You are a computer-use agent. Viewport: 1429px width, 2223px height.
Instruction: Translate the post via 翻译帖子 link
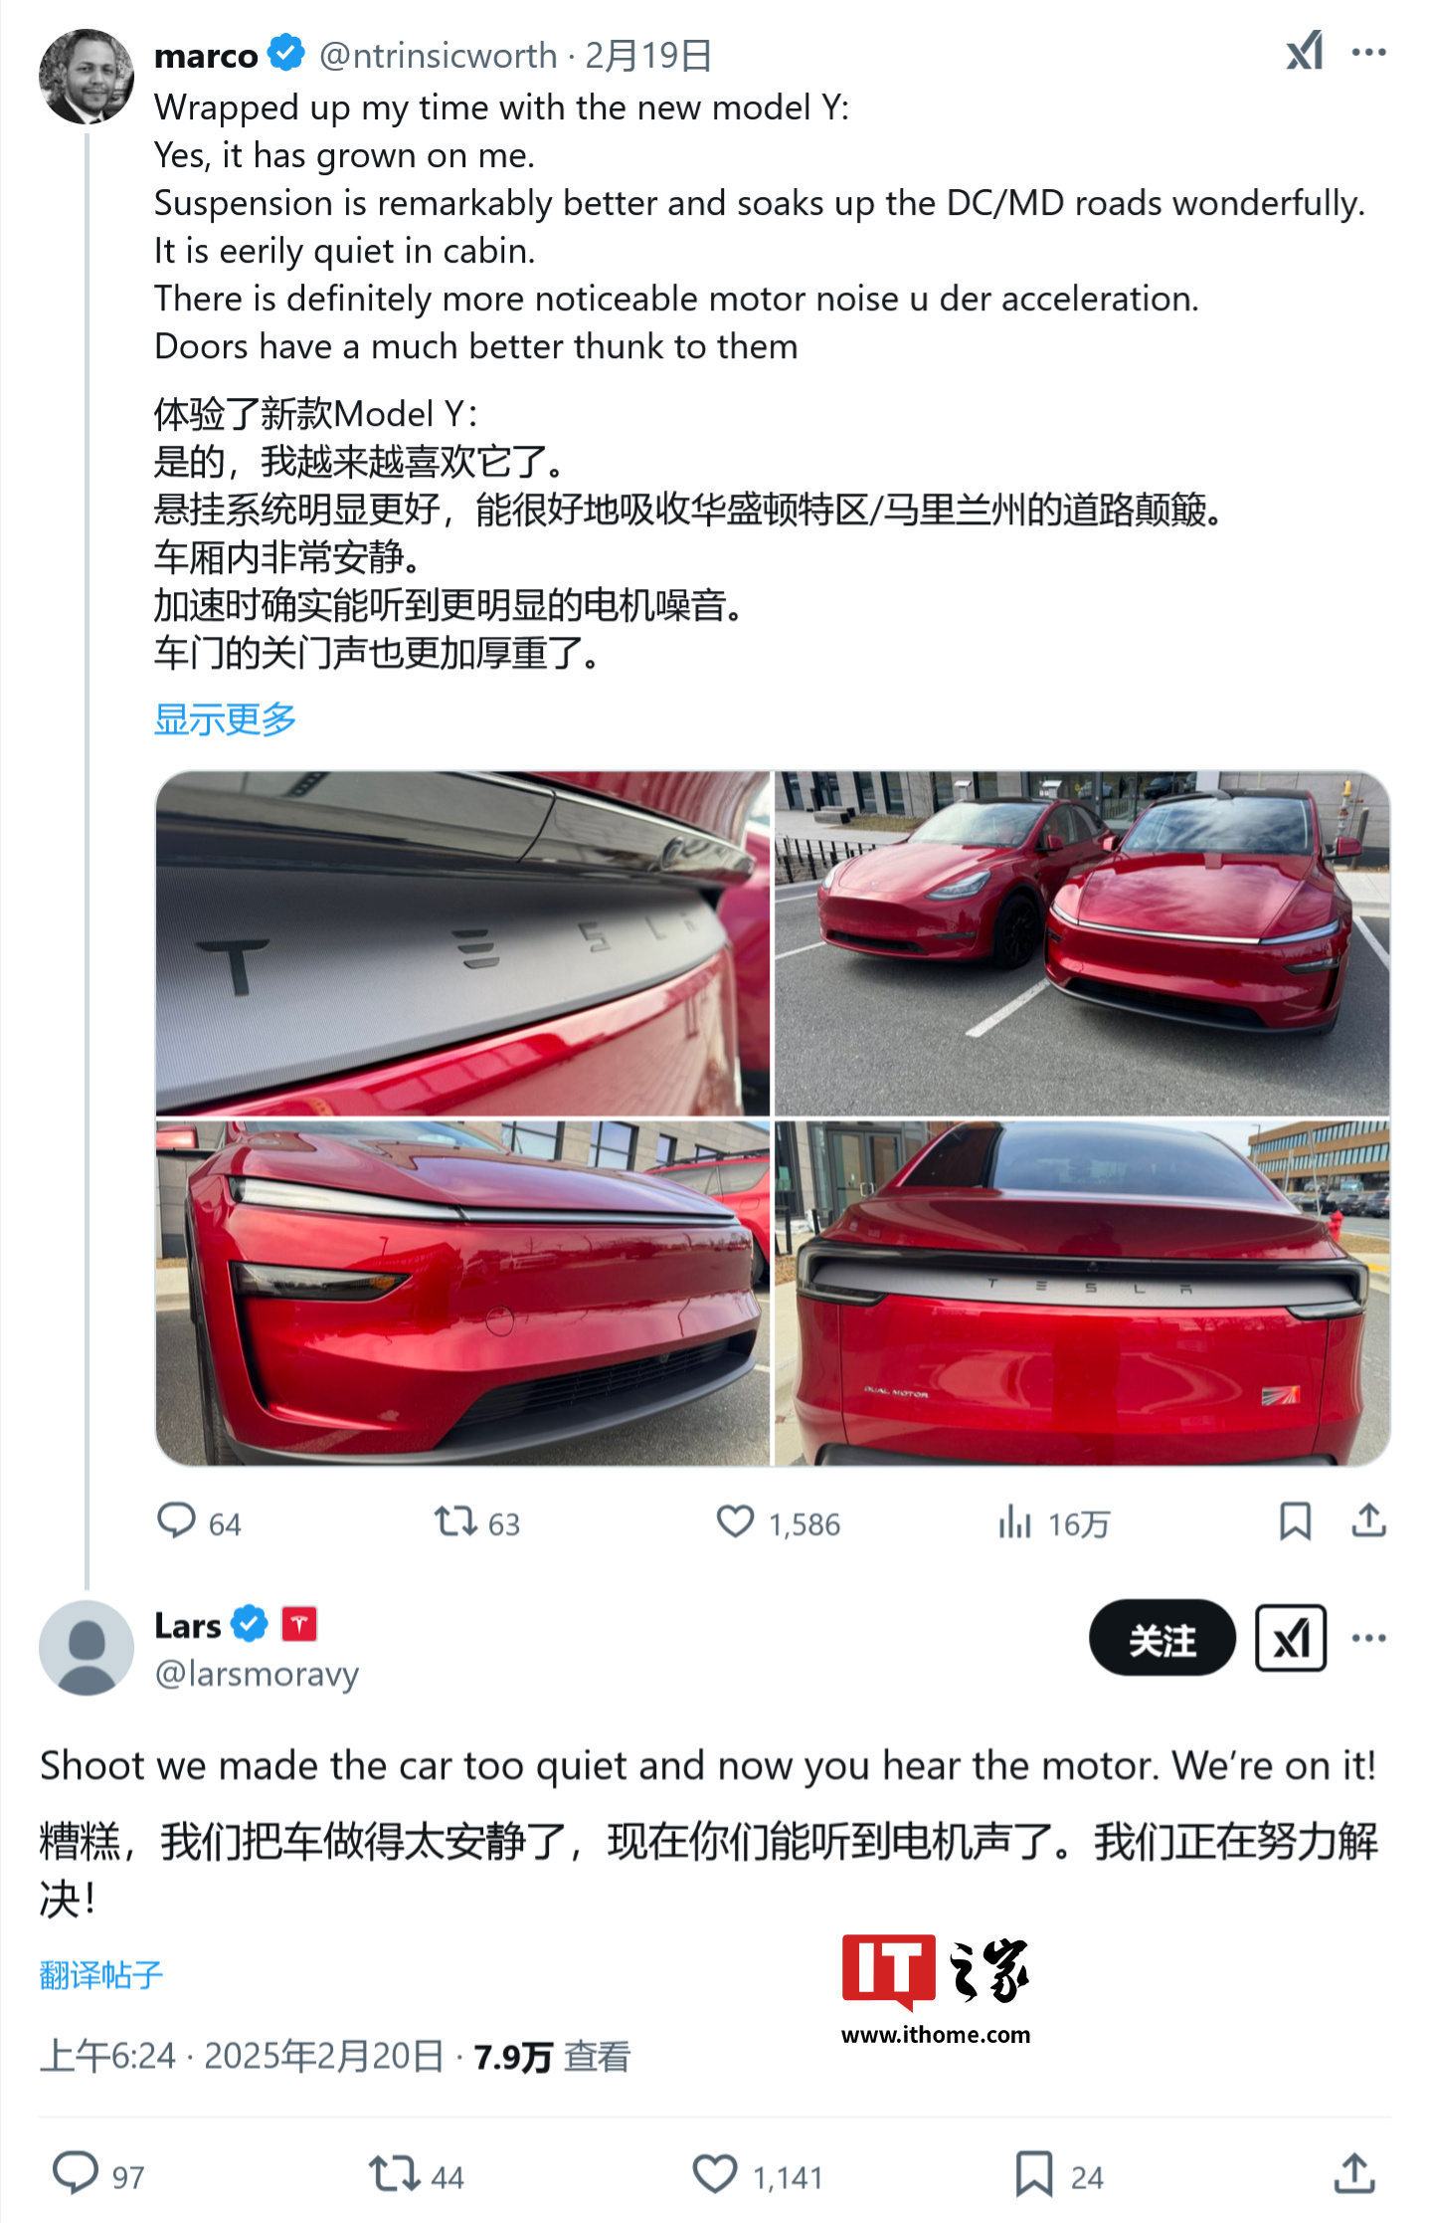100,1974
